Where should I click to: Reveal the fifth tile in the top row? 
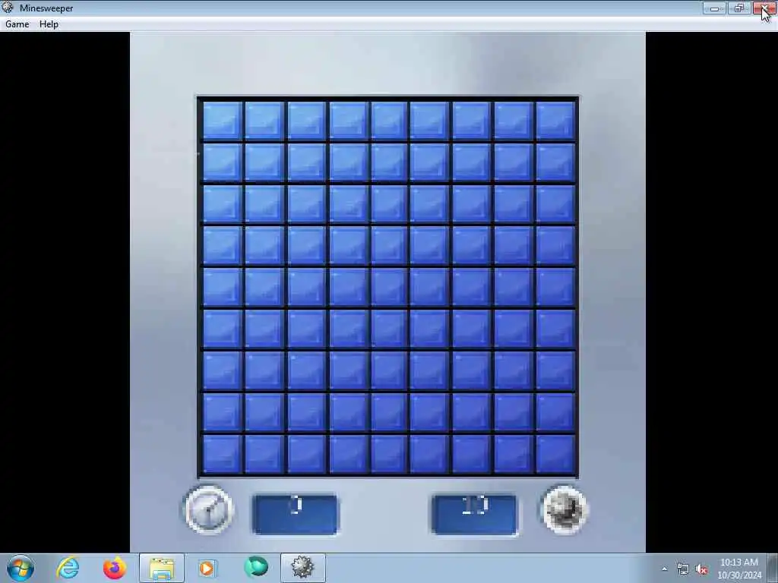point(388,120)
